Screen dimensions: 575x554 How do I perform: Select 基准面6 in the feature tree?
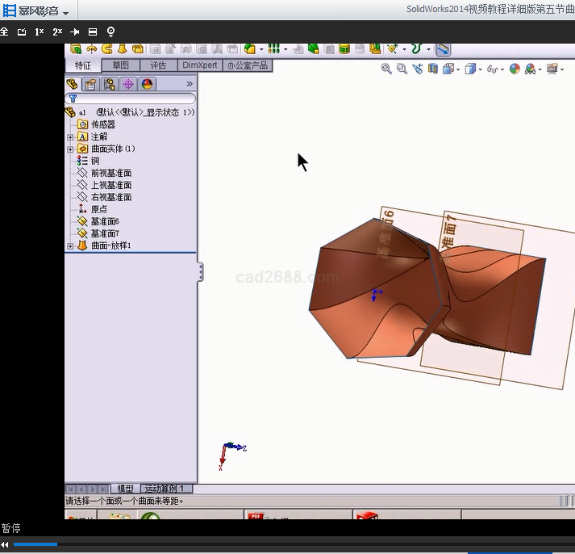pyautogui.click(x=105, y=221)
